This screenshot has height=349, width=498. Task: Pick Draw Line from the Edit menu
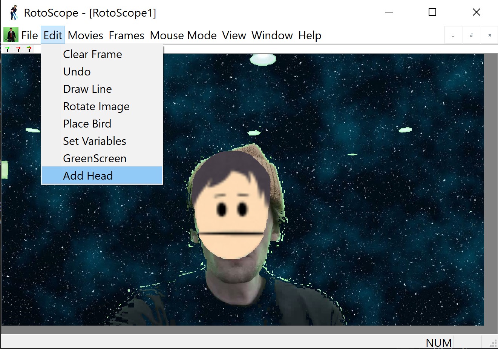[x=87, y=89]
